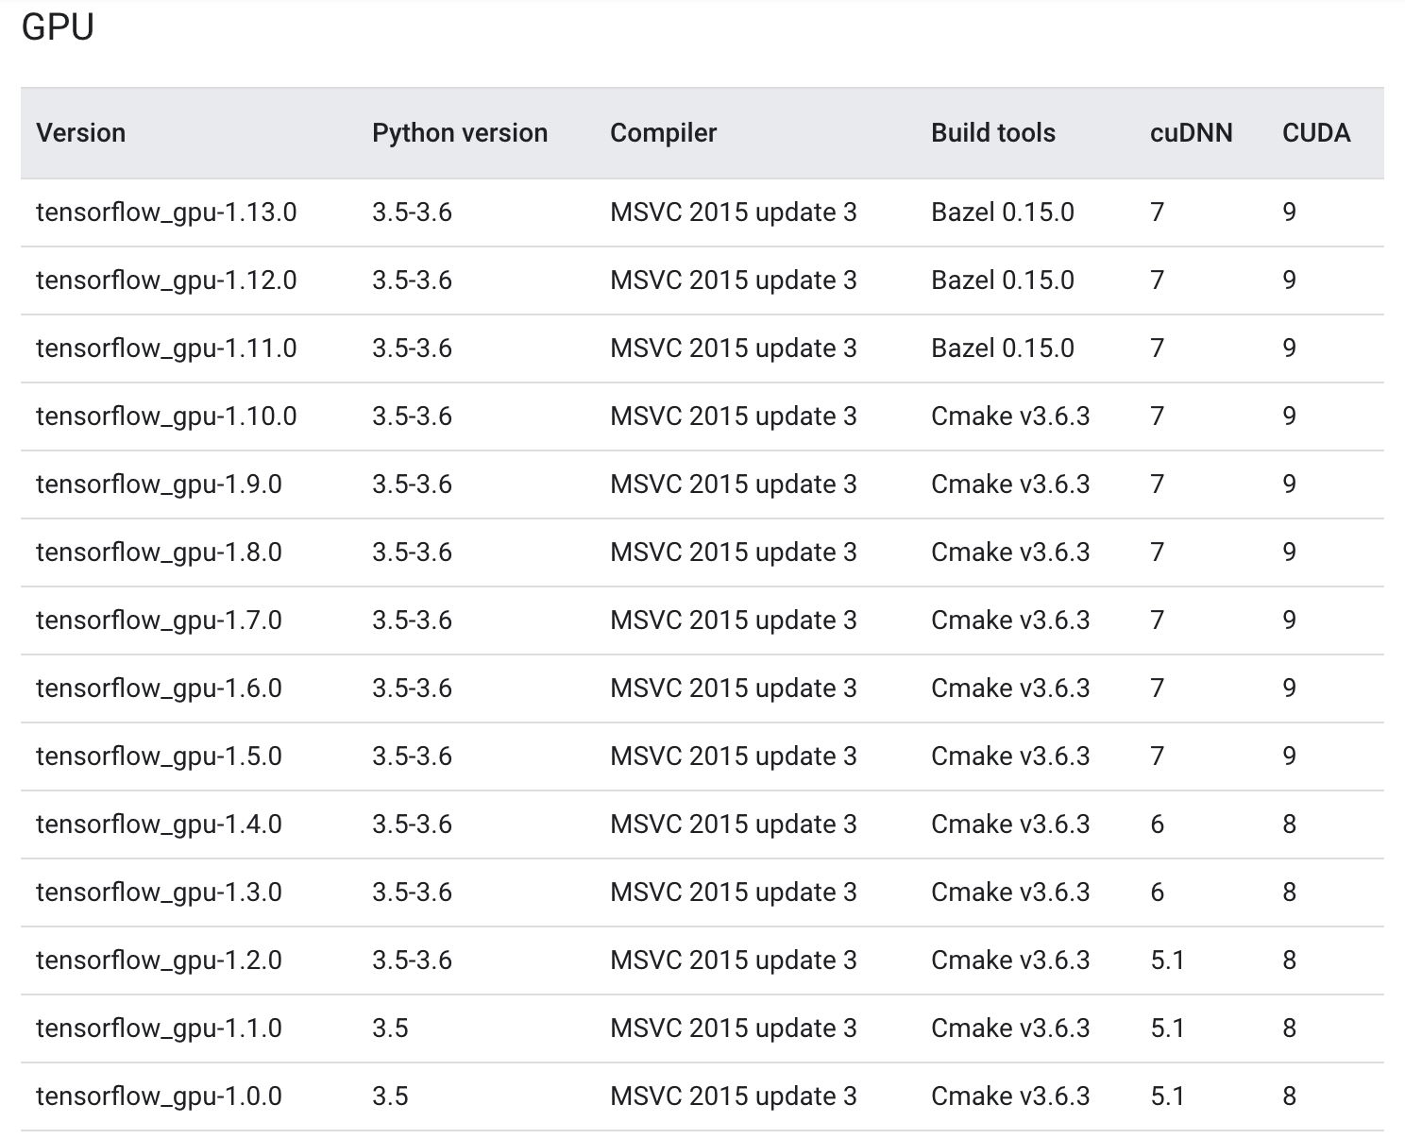Click cuDNN 7 in tensorflow_gpu-1.13.0 row

coord(1158,212)
